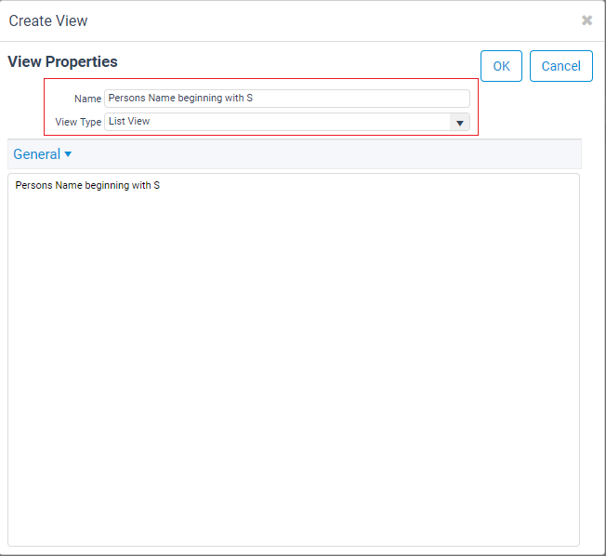606x556 pixels.
Task: Select the View Properties heading
Action: click(62, 62)
